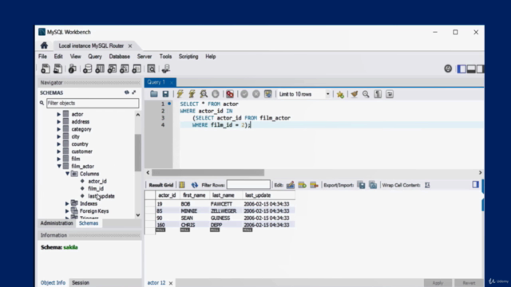
Task: Collapse the film_actor table
Action: tap(59, 167)
